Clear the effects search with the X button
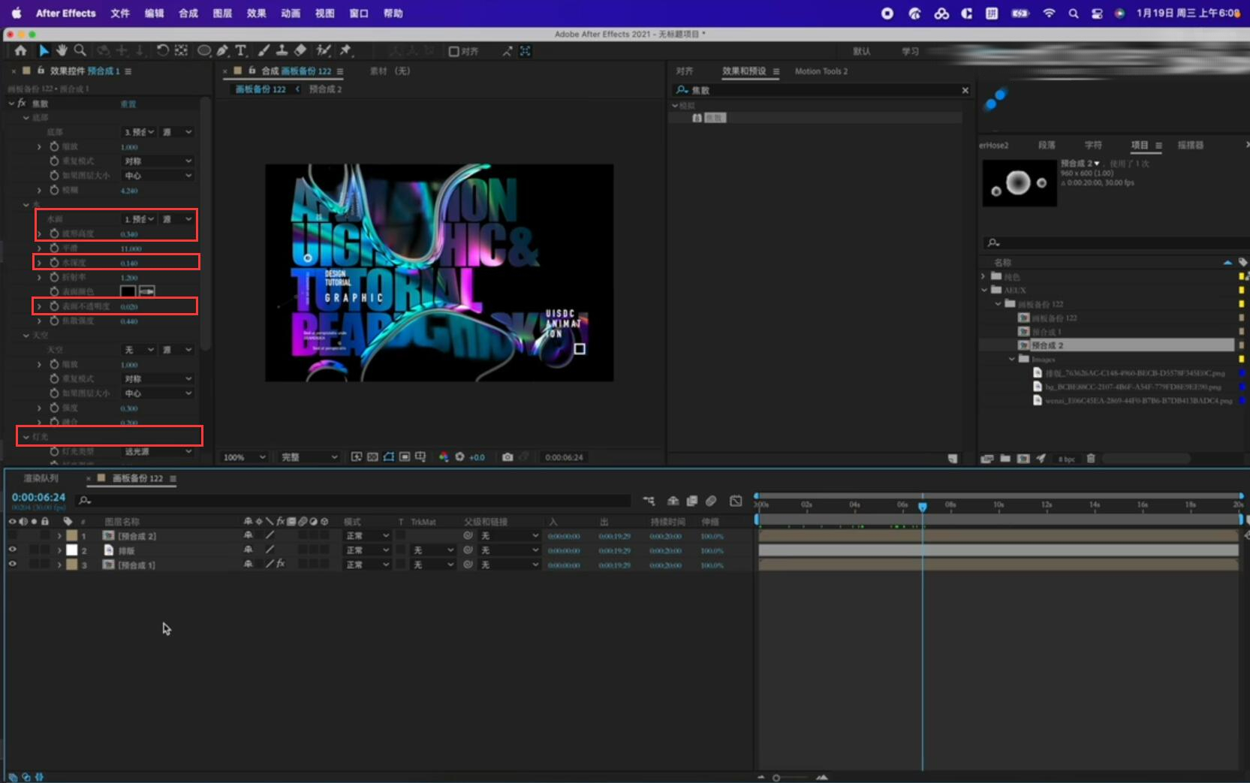The height and width of the screenshot is (783, 1250). tap(965, 90)
